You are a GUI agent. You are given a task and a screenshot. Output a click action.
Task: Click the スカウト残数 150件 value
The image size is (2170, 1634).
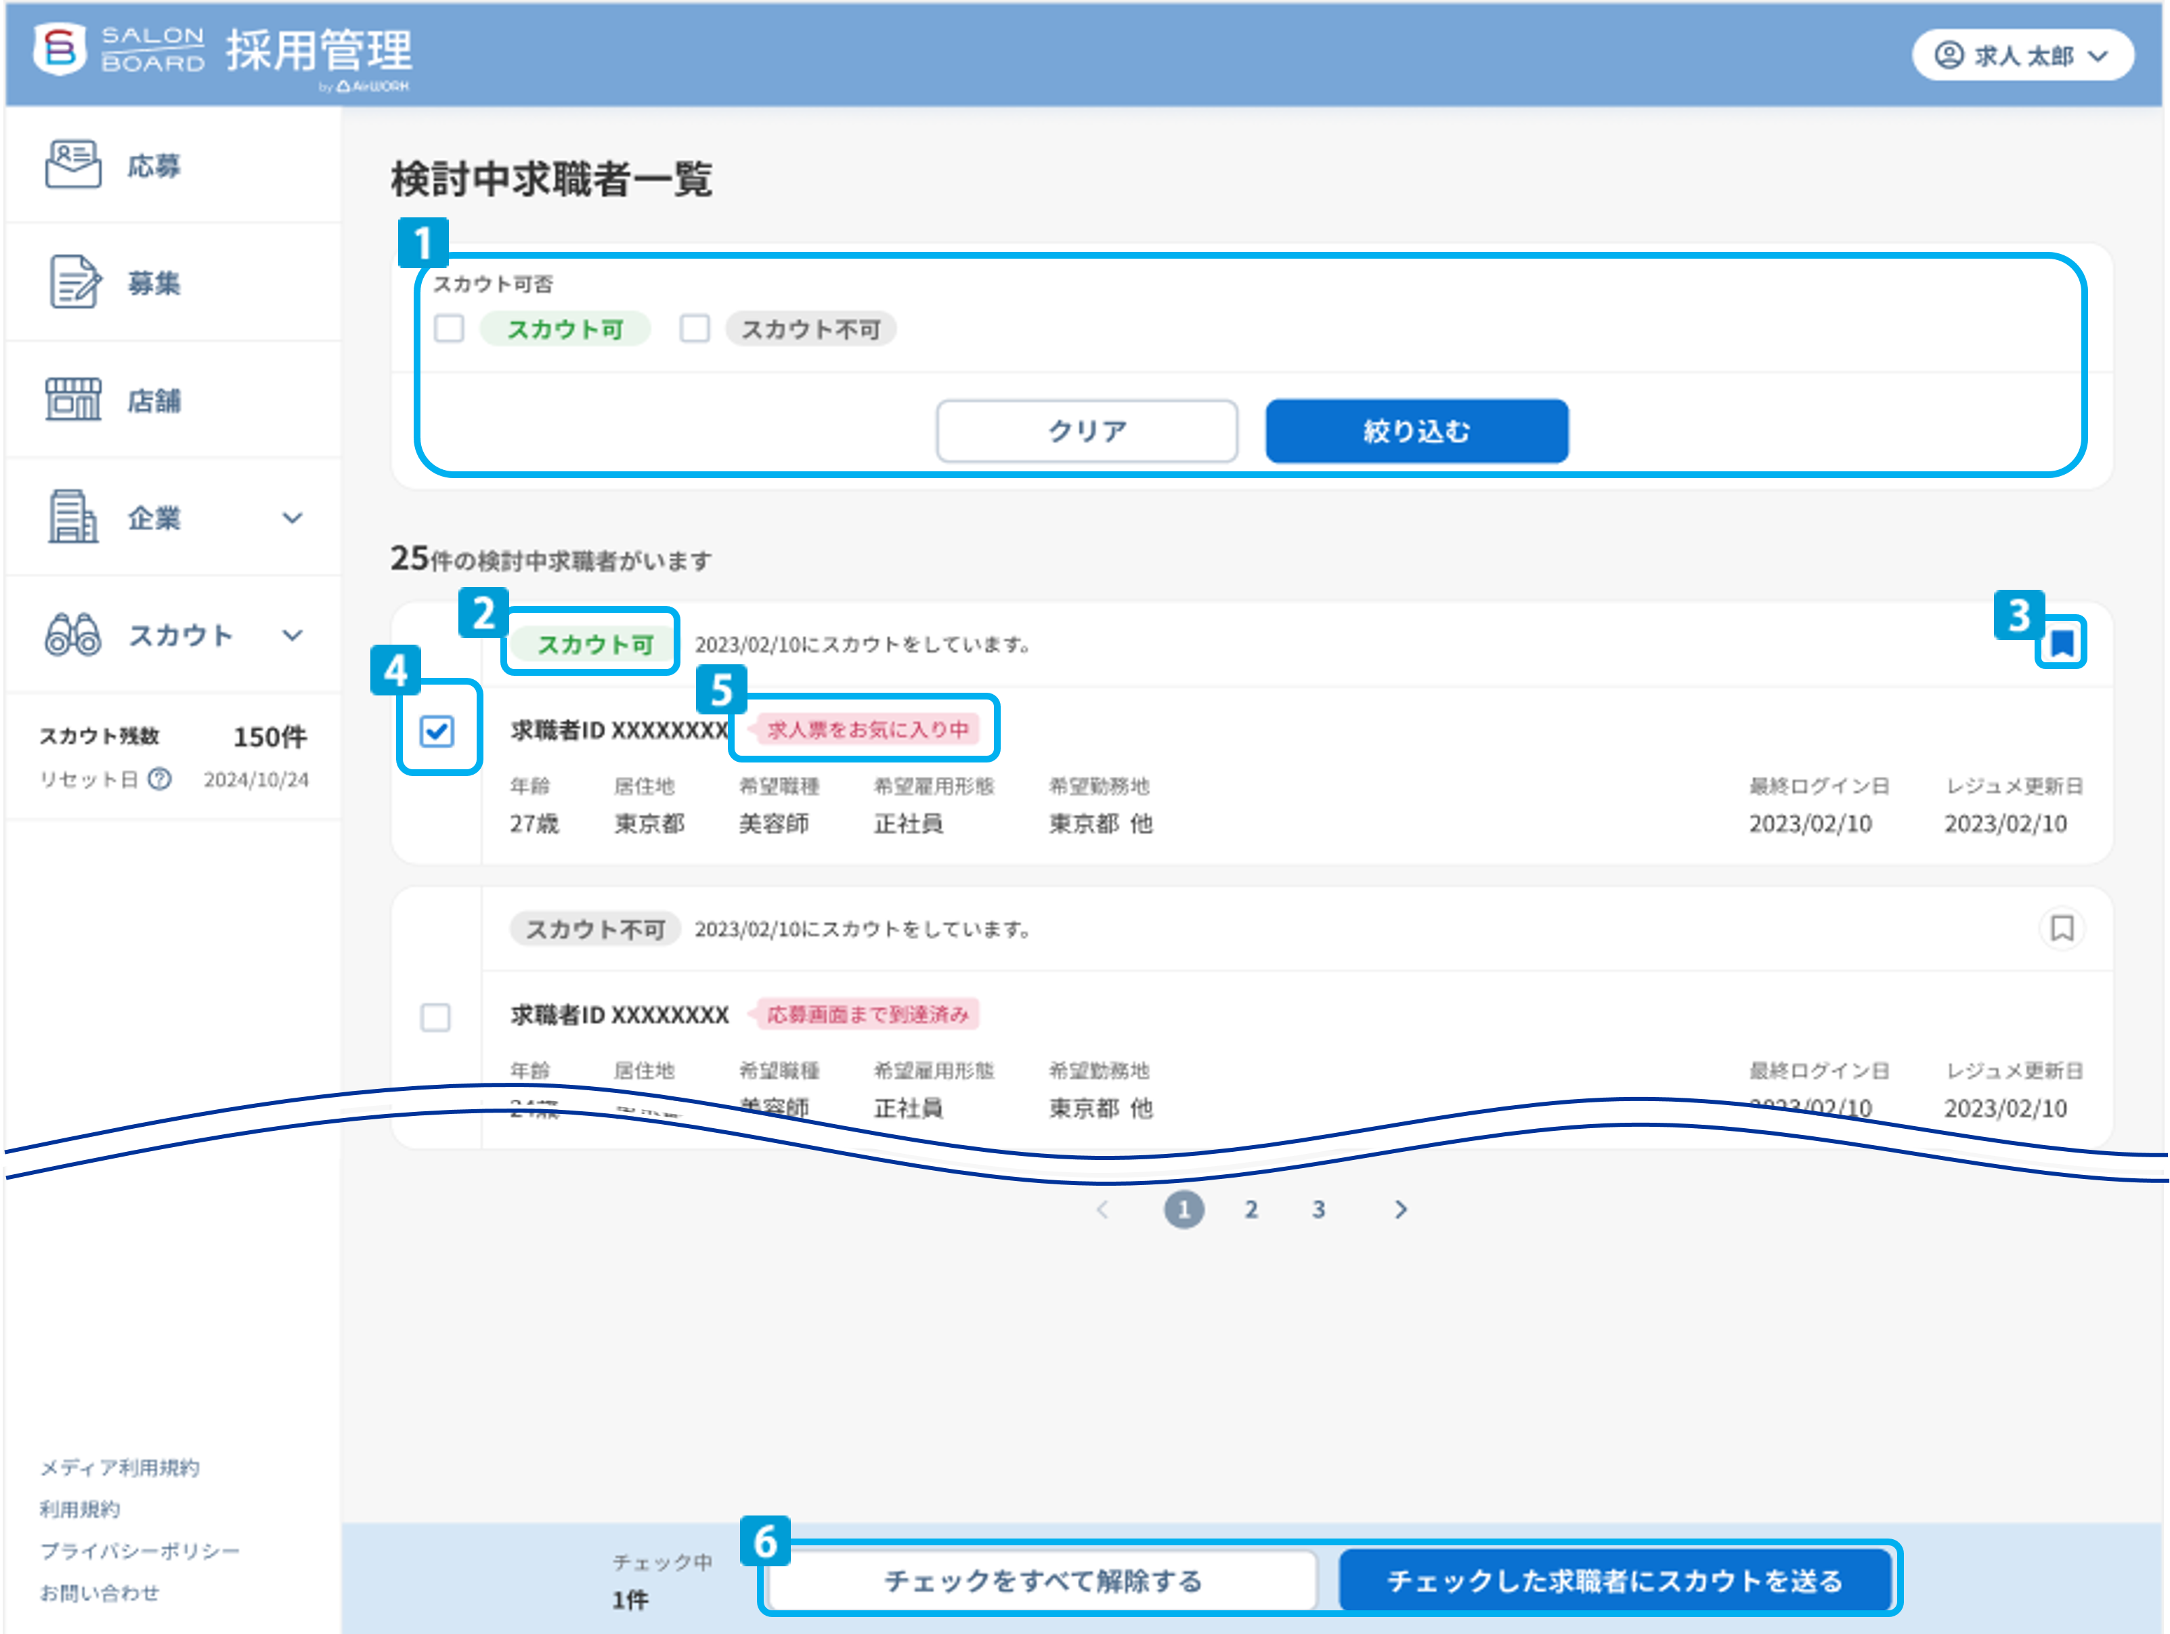click(269, 736)
